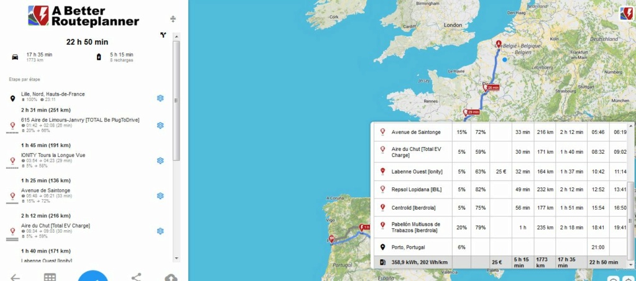Click '25 €' cost in Labenne row
This screenshot has height=281, width=636.
tap(500, 172)
